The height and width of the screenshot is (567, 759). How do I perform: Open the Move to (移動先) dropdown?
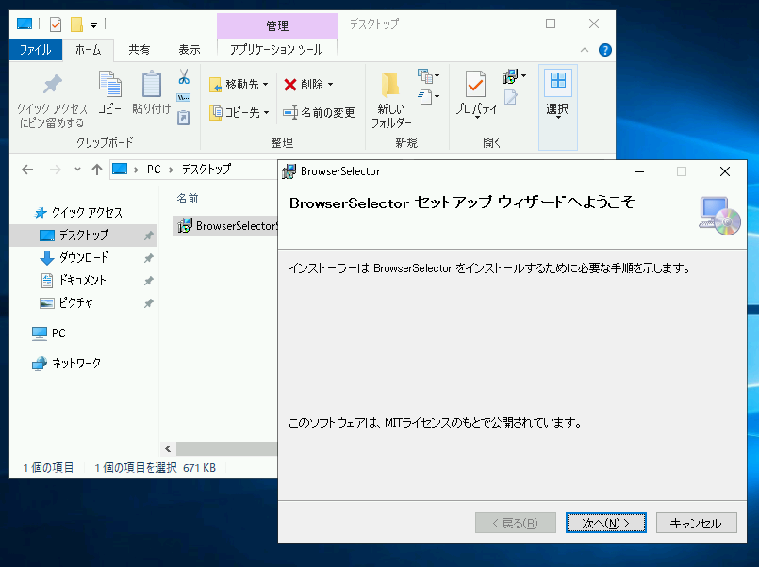[239, 85]
